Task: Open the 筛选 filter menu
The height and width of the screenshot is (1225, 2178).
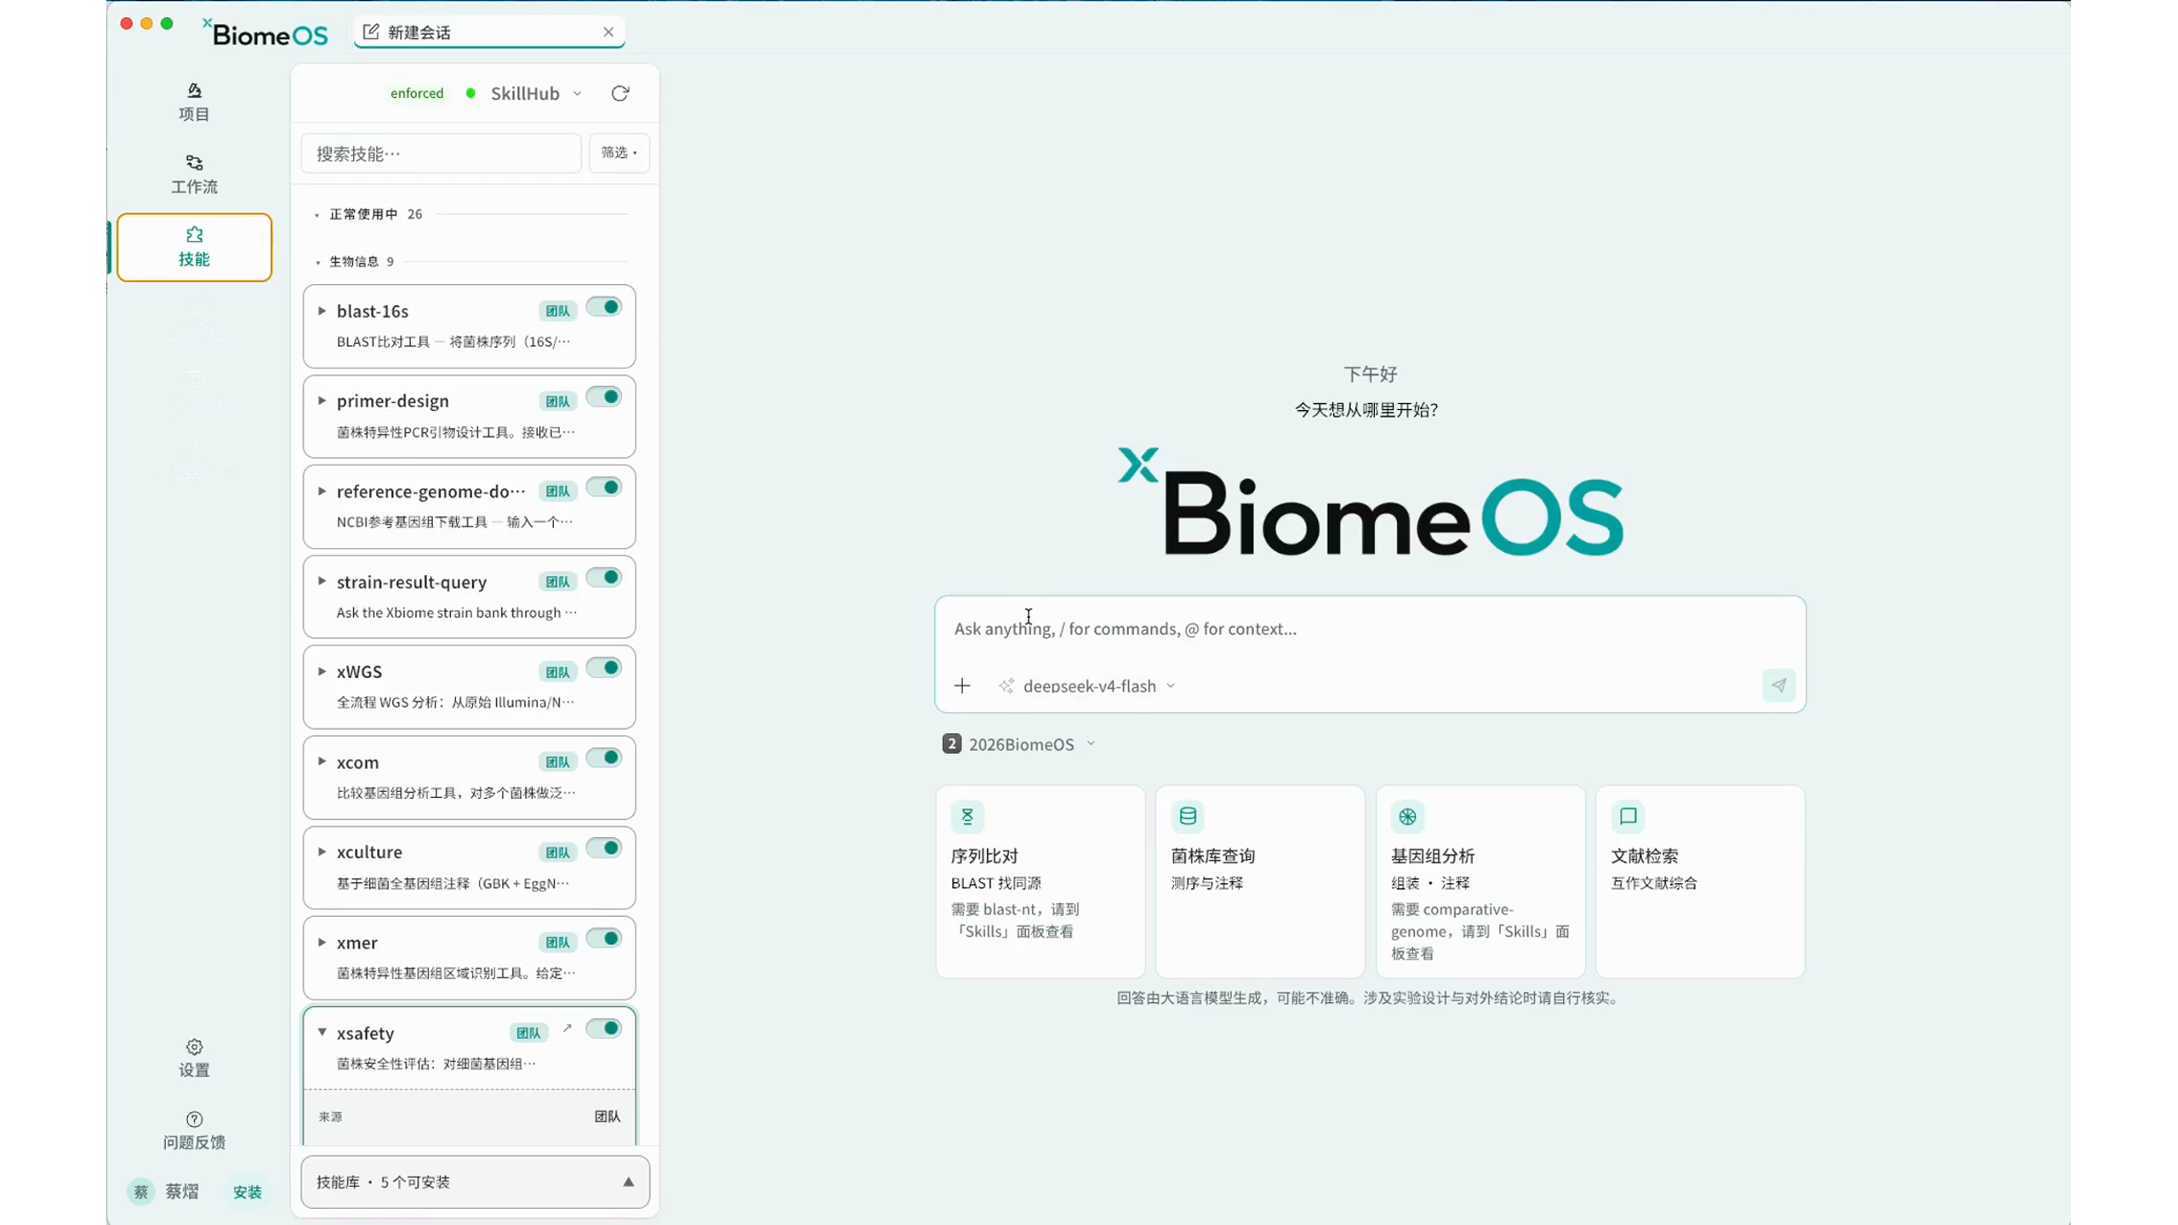Action: (x=619, y=153)
